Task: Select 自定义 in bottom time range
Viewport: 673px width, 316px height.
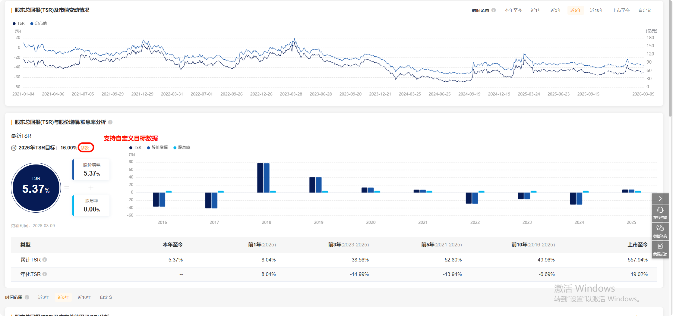Action: pos(106,297)
